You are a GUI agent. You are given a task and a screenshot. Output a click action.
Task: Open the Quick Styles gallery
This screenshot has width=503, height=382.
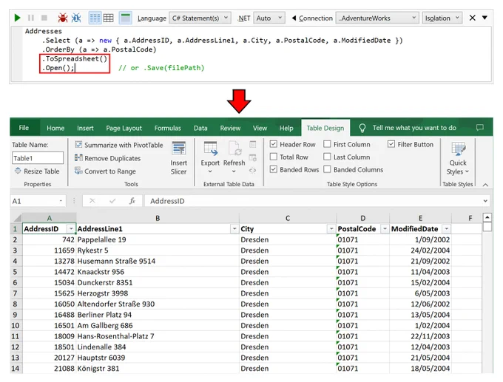pos(458,158)
